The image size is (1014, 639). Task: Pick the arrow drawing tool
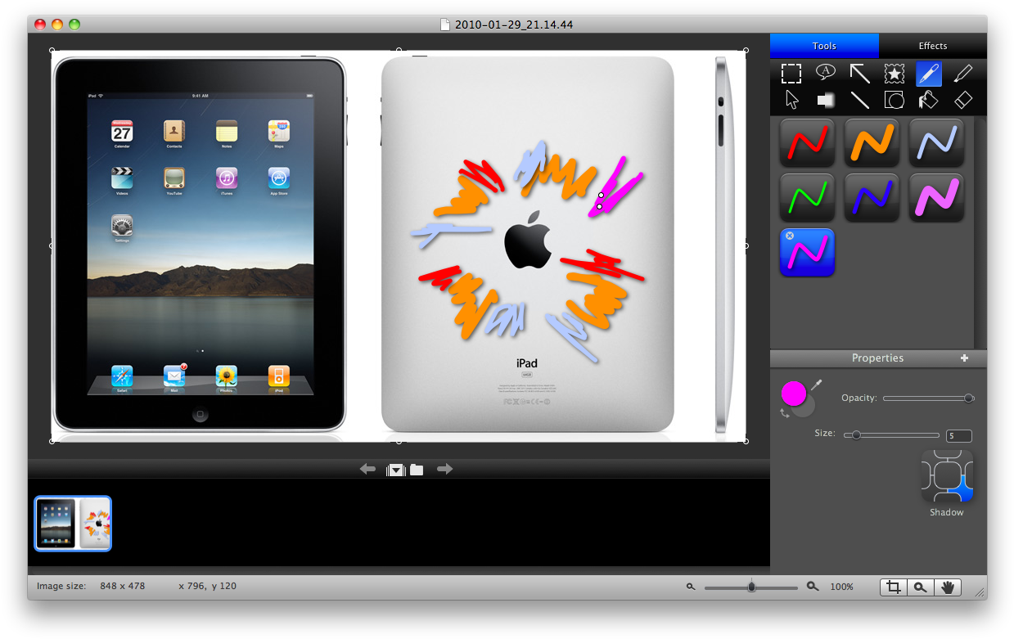pos(859,74)
